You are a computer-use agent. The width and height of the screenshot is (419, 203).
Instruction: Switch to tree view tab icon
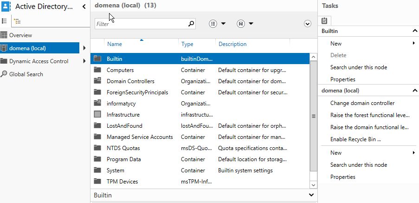tap(17, 21)
